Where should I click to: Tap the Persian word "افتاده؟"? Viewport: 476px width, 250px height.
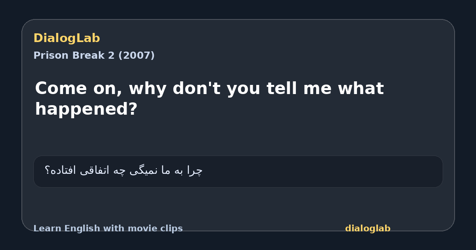60,171
